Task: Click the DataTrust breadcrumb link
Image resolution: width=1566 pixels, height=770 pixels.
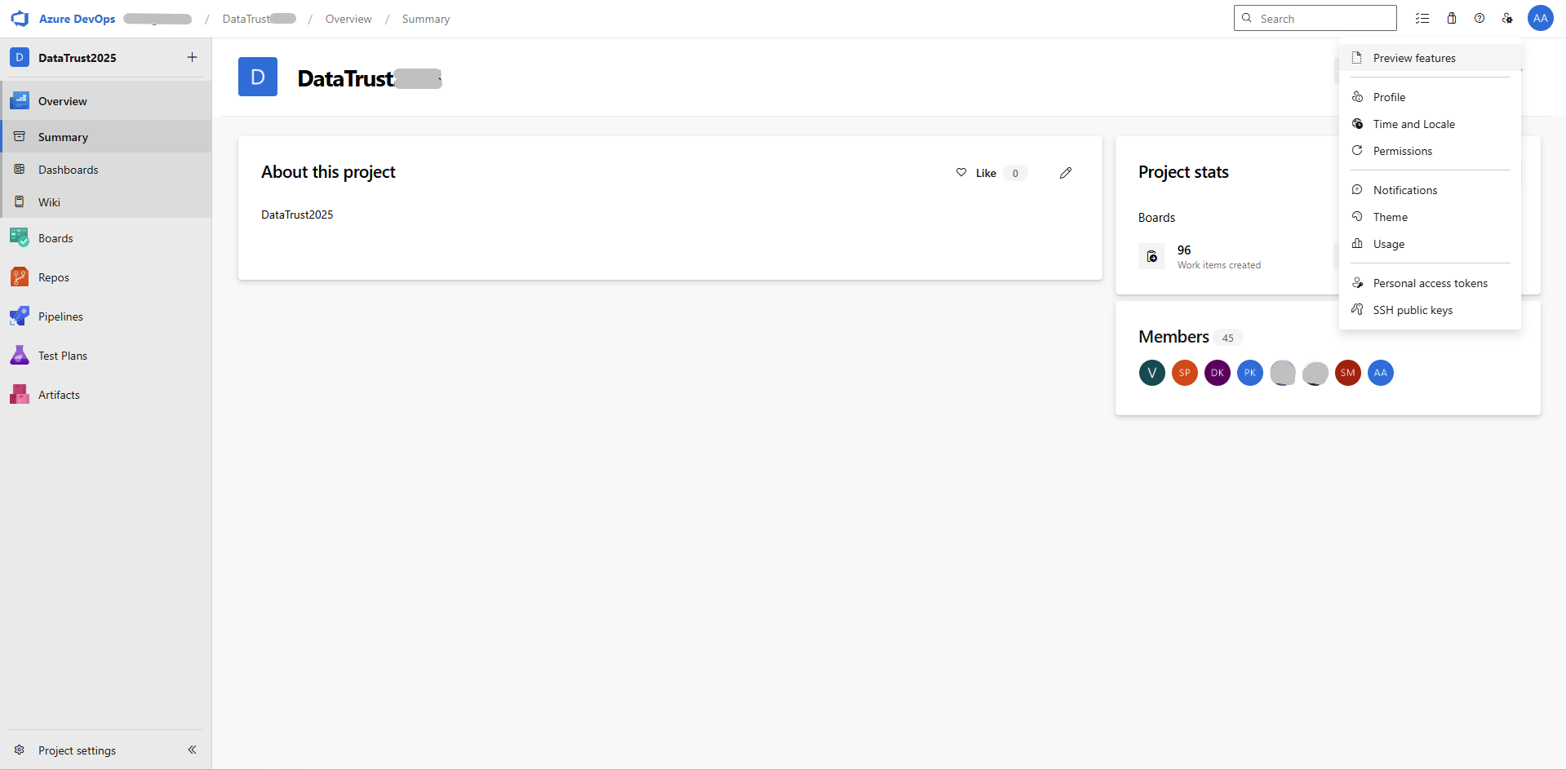Action: point(259,19)
